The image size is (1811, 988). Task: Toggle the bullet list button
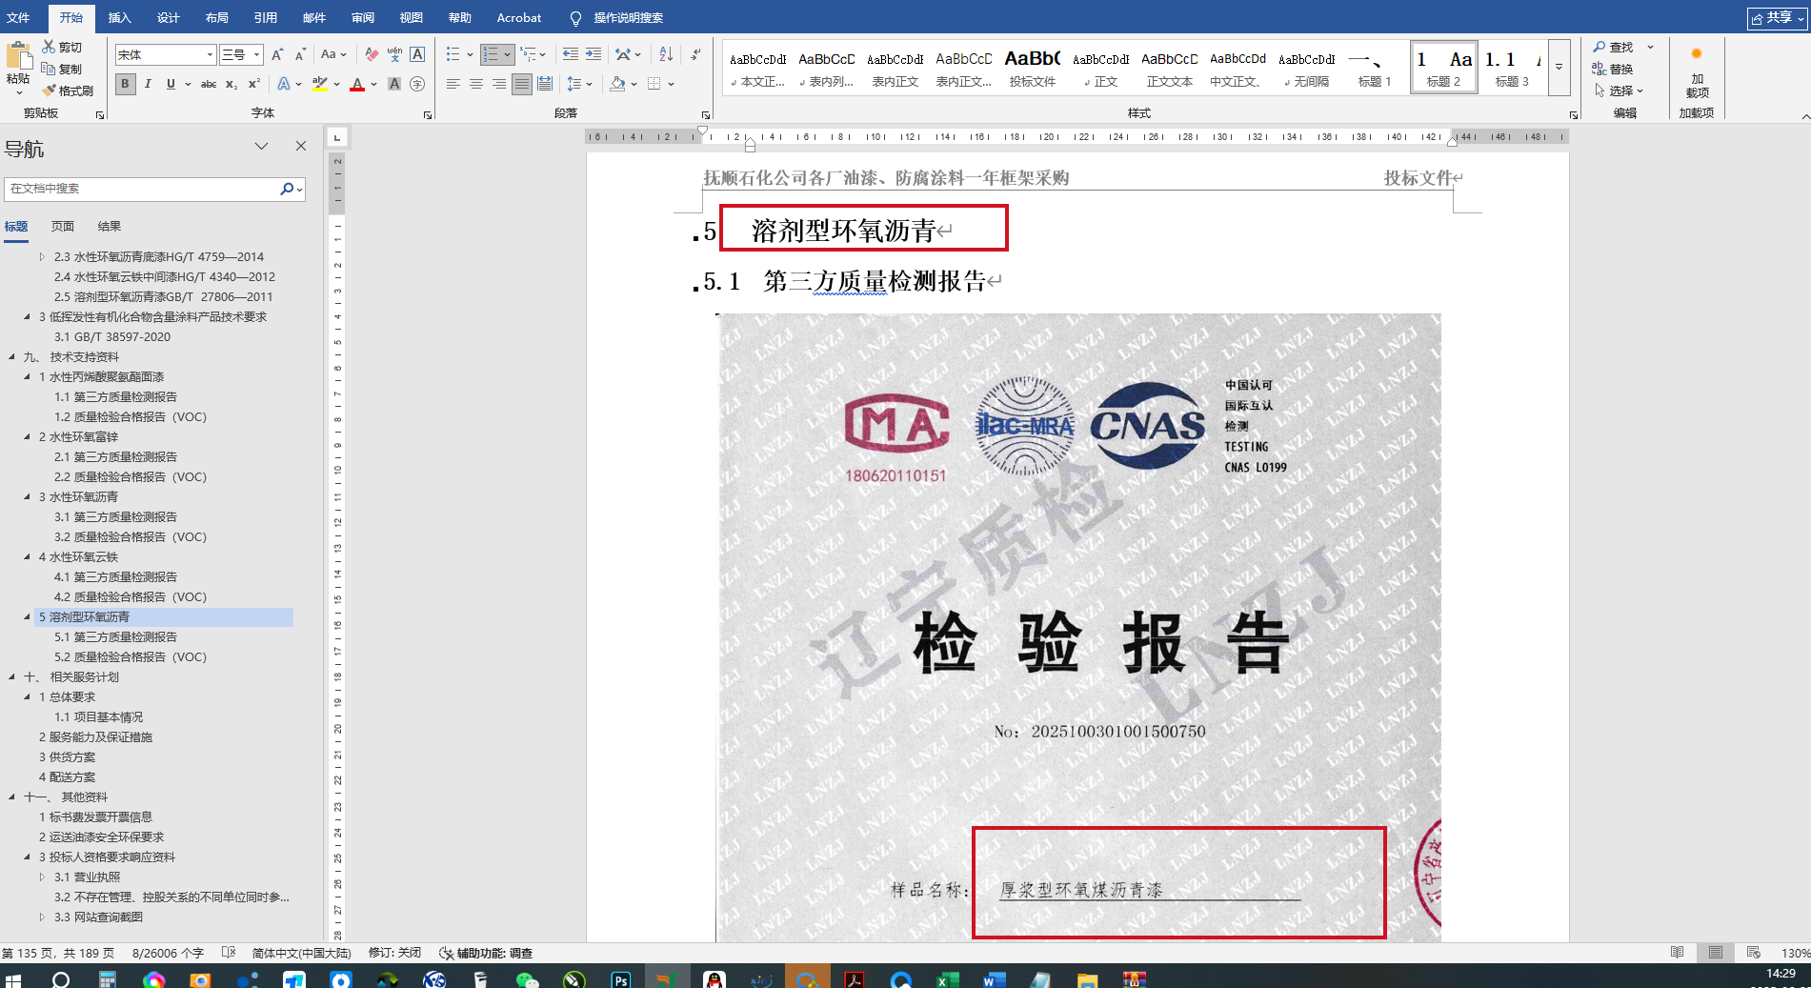453,54
